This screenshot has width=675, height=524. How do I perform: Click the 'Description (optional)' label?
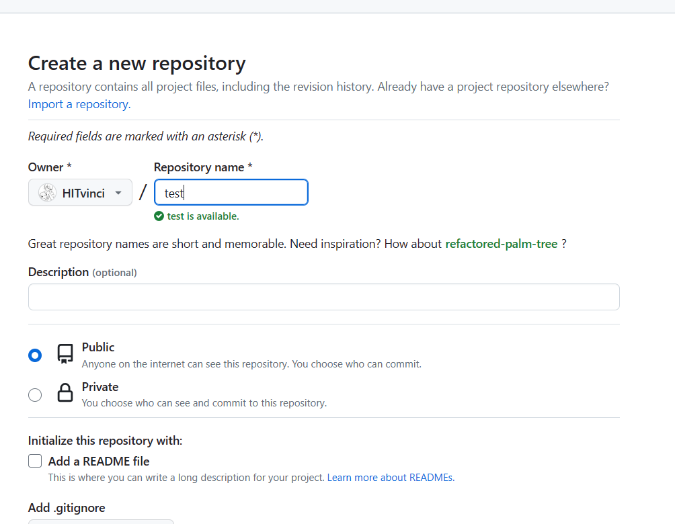[82, 272]
